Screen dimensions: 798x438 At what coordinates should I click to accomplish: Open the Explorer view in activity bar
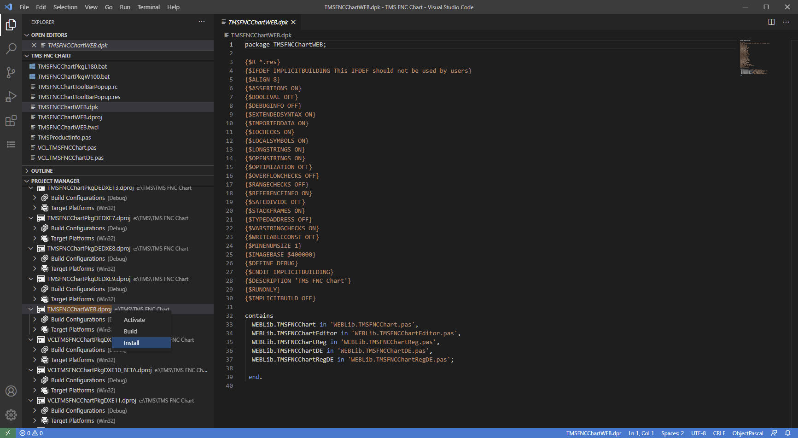pyautogui.click(x=11, y=25)
